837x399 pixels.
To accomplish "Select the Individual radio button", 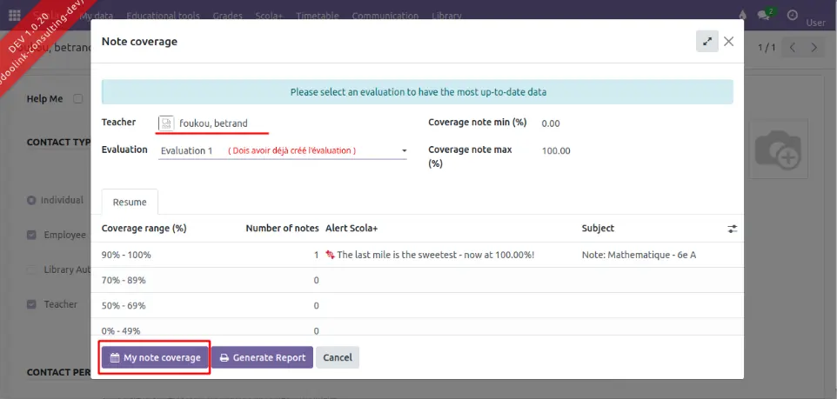I will point(32,201).
